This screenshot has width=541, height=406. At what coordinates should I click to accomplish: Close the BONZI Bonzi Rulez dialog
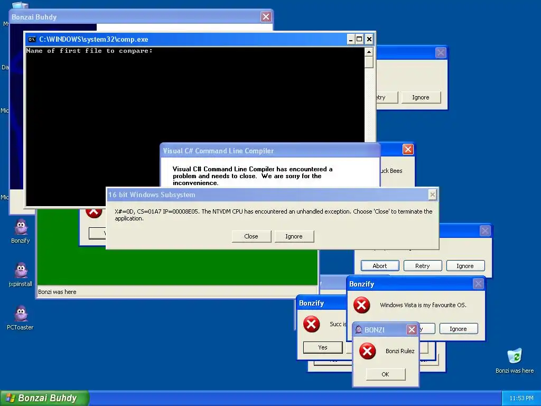coord(412,330)
